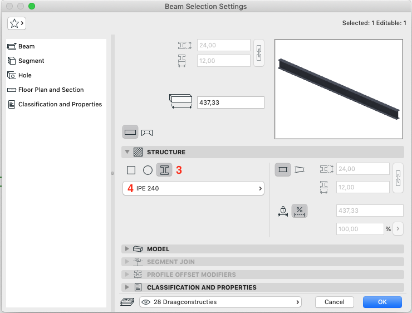Open the IPE 240 profile dropdown
Screen dimensions: 412x313
[x=193, y=188]
